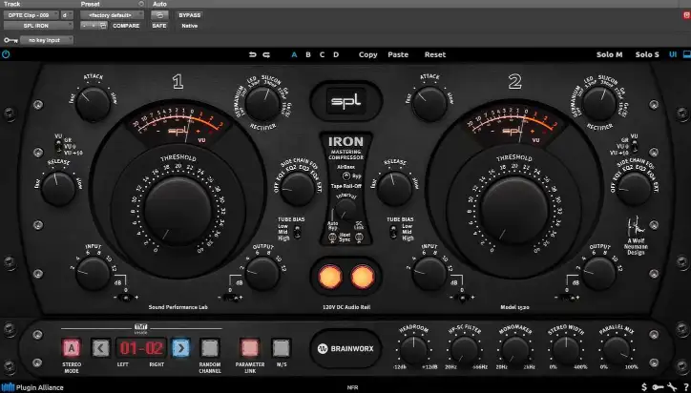
Task: Select preset slot B
Action: coord(308,54)
